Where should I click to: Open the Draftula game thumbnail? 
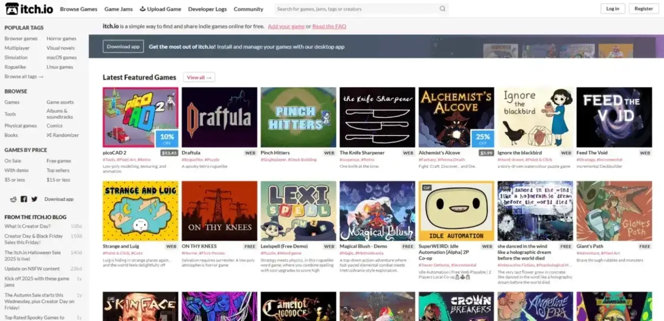point(219,117)
